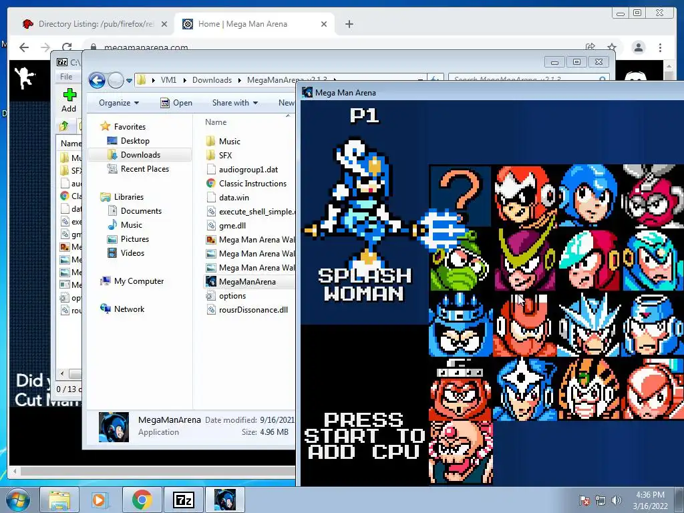Image resolution: width=684 pixels, height=513 pixels.
Task: Click Explorer search box for MegaManArena folder
Action: coord(529,80)
